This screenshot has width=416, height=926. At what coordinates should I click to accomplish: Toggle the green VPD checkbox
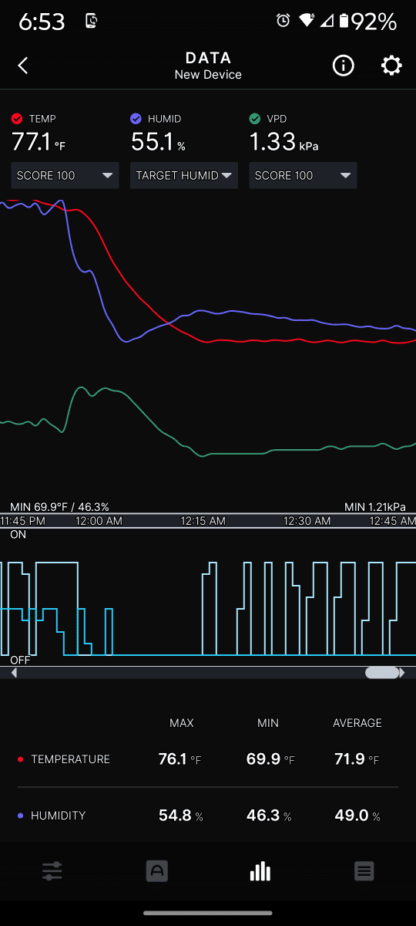pos(255,119)
